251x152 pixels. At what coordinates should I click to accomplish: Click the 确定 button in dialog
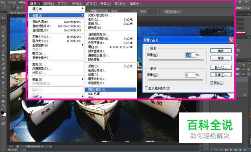pos(221,51)
